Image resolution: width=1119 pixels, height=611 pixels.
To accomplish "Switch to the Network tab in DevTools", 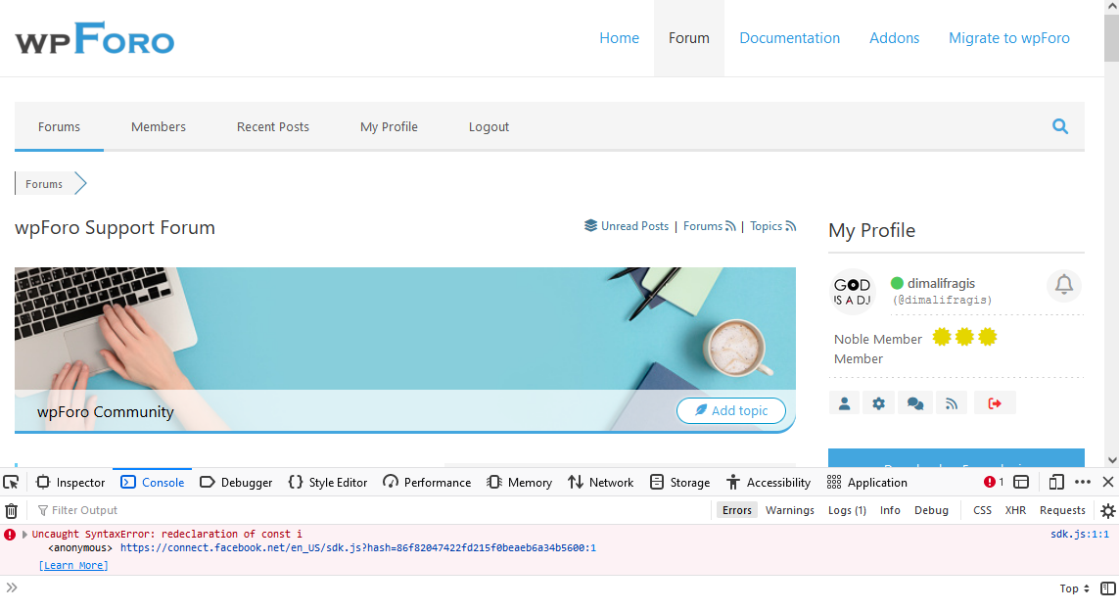I will 600,482.
